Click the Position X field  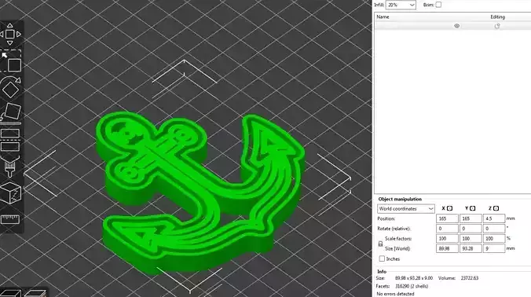coord(447,218)
